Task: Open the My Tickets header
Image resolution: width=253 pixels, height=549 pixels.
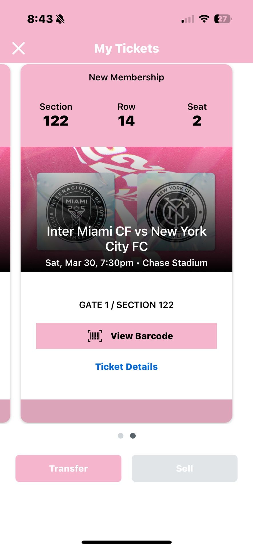Action: pos(127,48)
